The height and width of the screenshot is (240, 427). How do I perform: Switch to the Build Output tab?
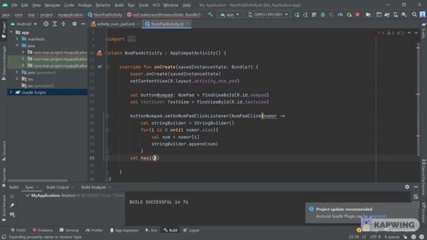57,187
